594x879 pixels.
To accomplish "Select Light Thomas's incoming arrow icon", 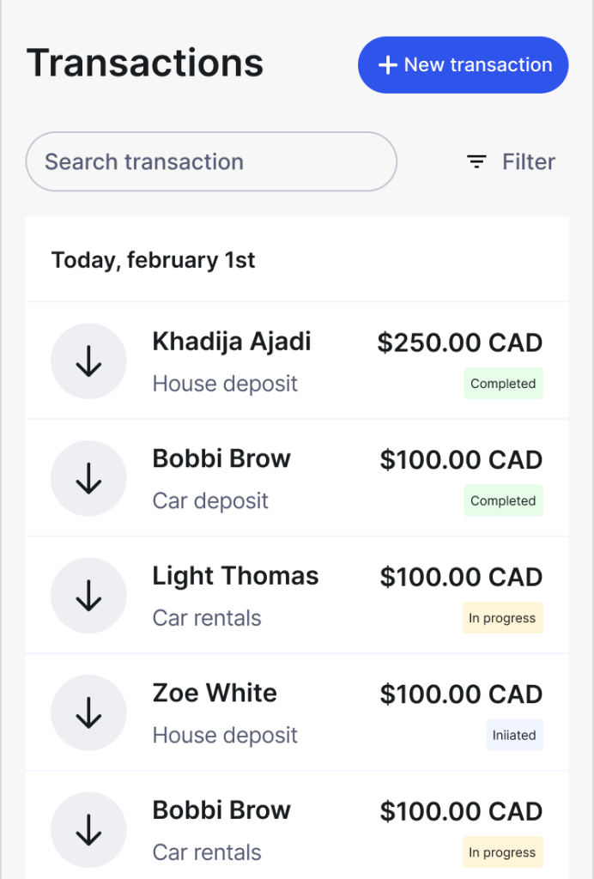I will (x=88, y=596).
